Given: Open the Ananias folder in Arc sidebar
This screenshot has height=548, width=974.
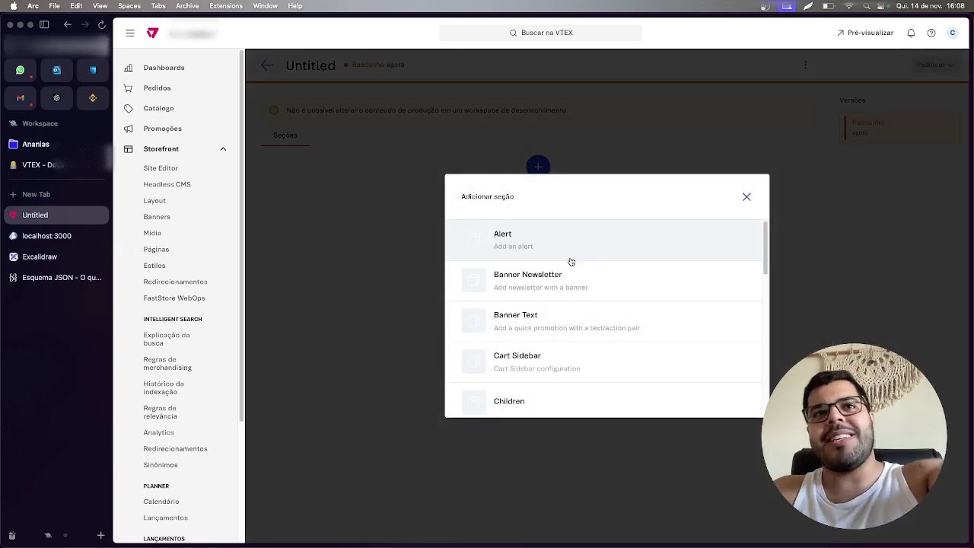Looking at the screenshot, I should coord(56,145).
